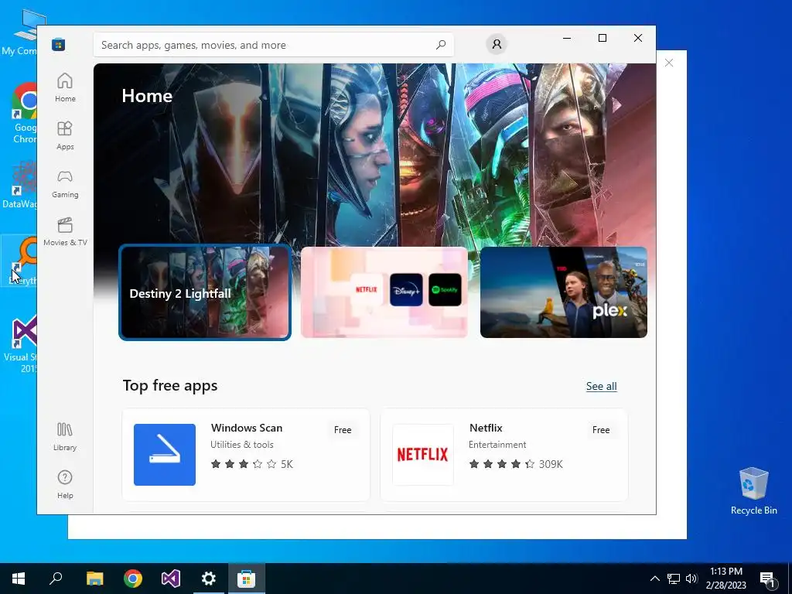
Task: Open the volume tray icon
Action: click(x=691, y=579)
